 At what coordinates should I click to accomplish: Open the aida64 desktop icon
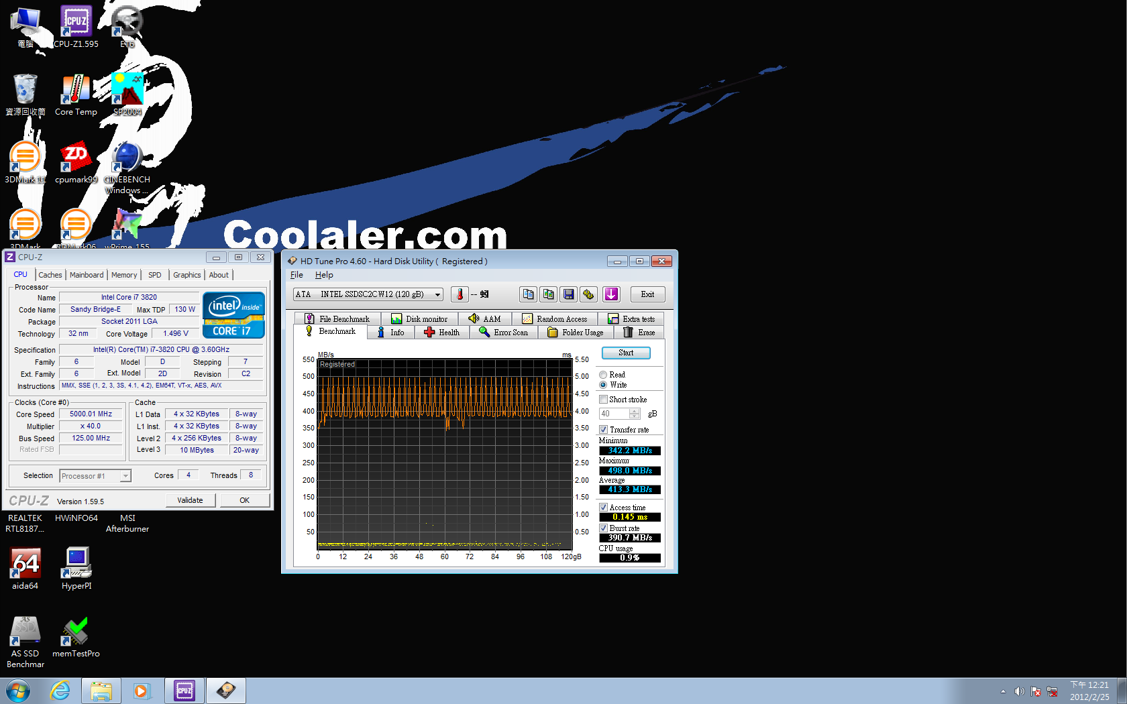[25, 569]
